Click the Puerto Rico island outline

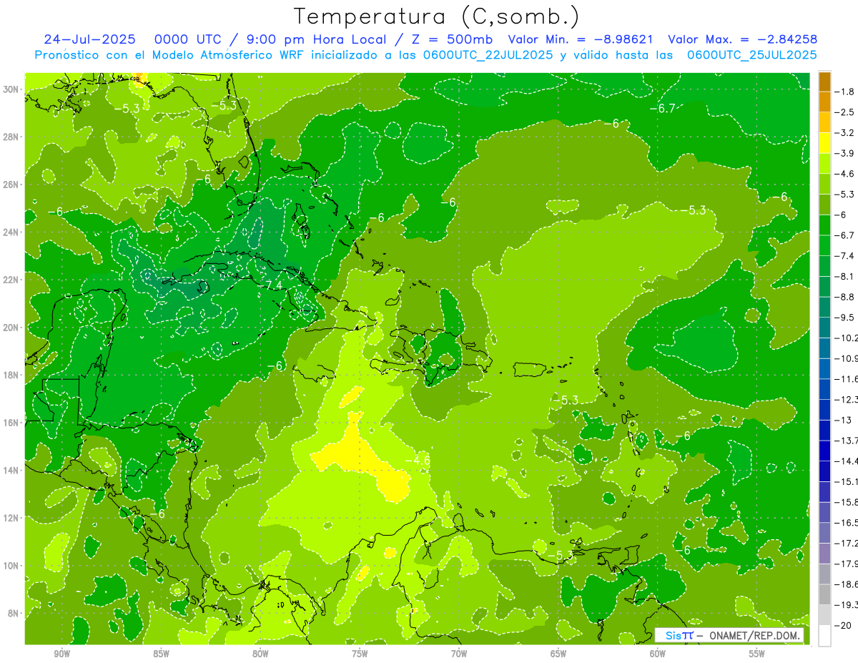point(531,370)
